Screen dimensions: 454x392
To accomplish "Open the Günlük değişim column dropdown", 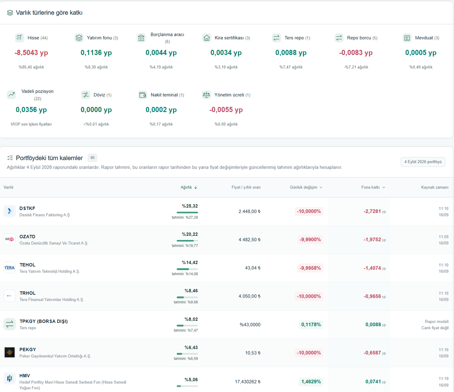I will click(x=306, y=187).
